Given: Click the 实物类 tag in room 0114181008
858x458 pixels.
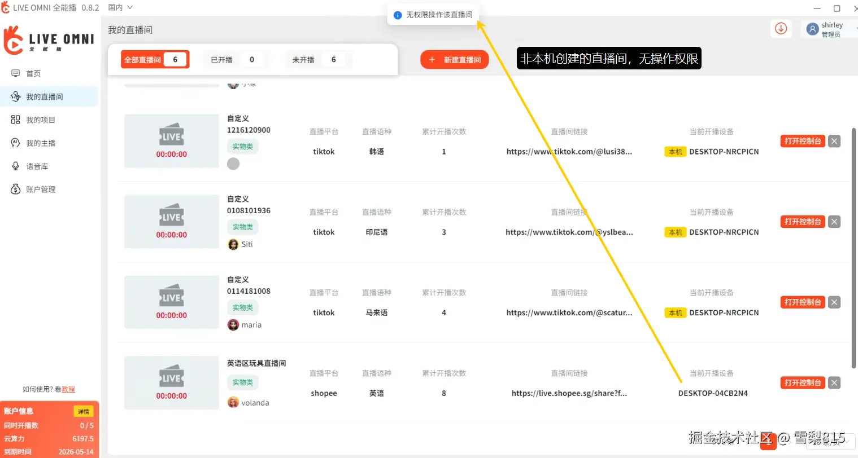Looking at the screenshot, I should 243,308.
